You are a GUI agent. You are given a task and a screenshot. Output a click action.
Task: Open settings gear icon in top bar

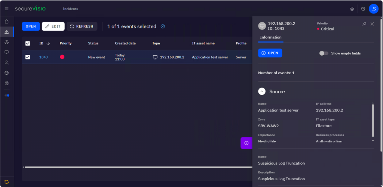363,9
